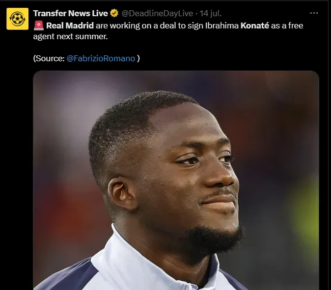Click the bold Real Madrid text
The width and height of the screenshot is (331, 290).
(x=70, y=25)
